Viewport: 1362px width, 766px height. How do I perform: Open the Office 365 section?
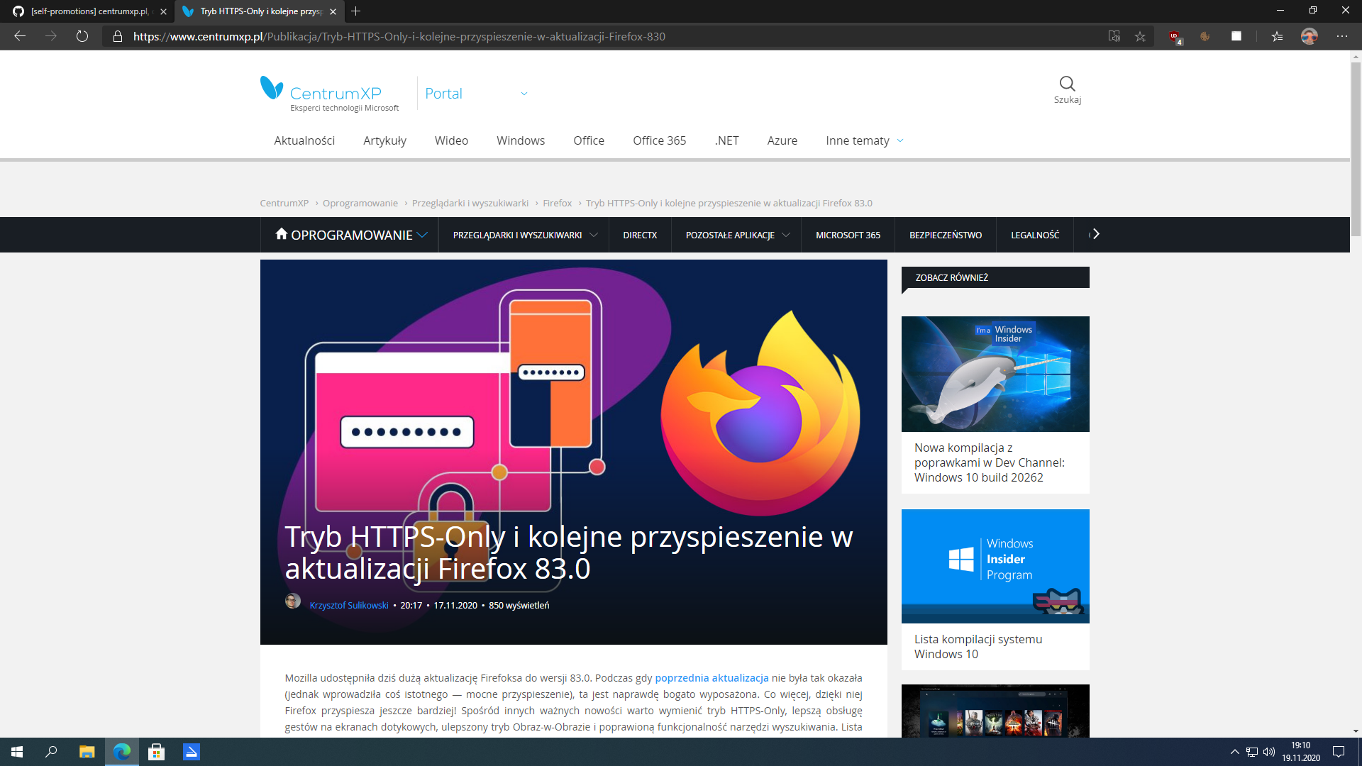pos(660,140)
